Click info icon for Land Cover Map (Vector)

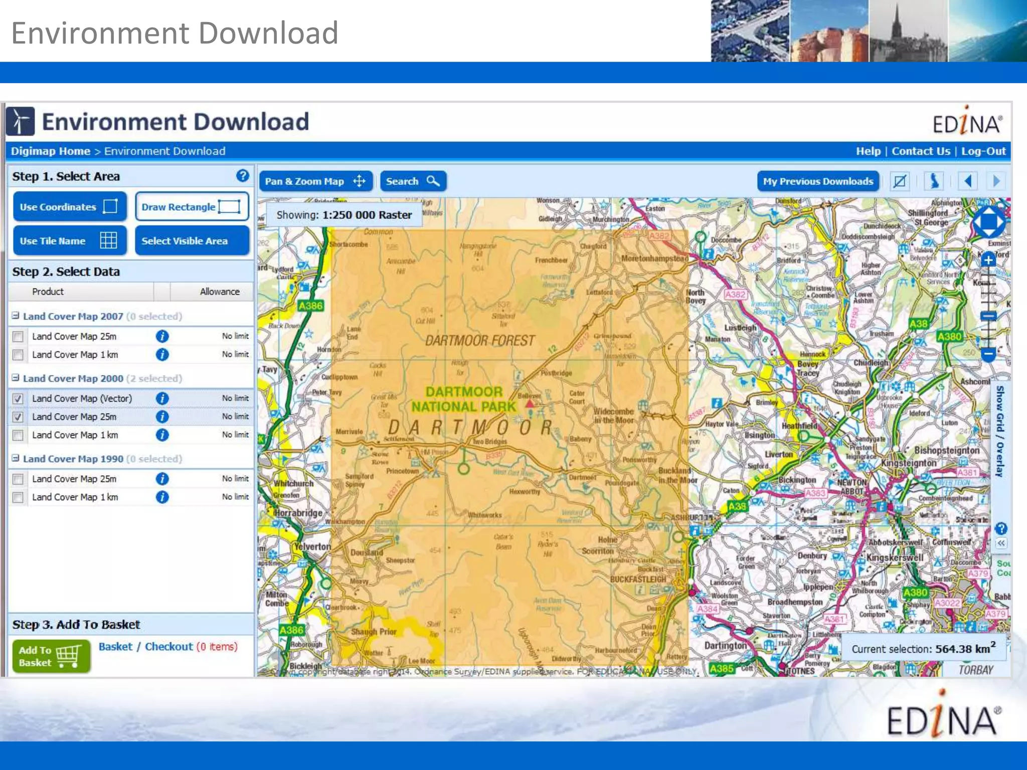tap(162, 399)
